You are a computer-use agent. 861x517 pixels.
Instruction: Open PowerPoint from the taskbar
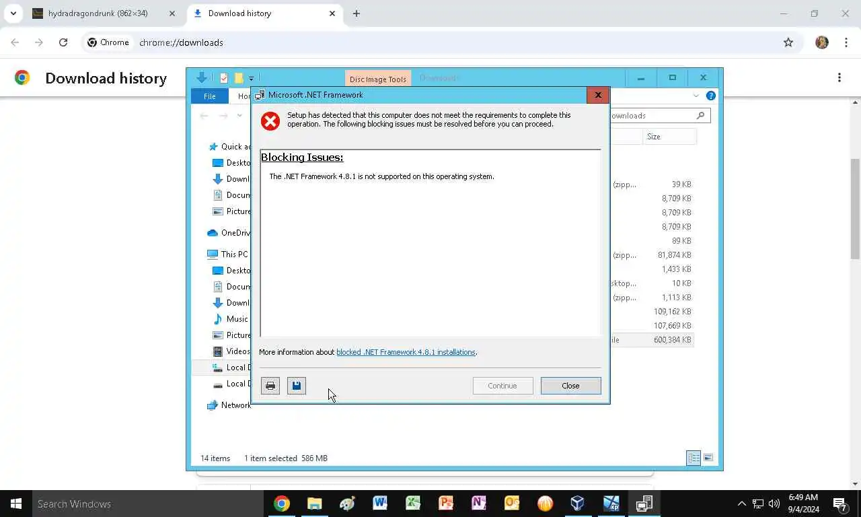click(x=446, y=504)
